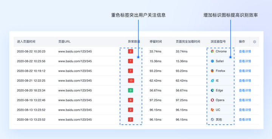
Task: Click the Opera browser name text
Action: [220, 100]
